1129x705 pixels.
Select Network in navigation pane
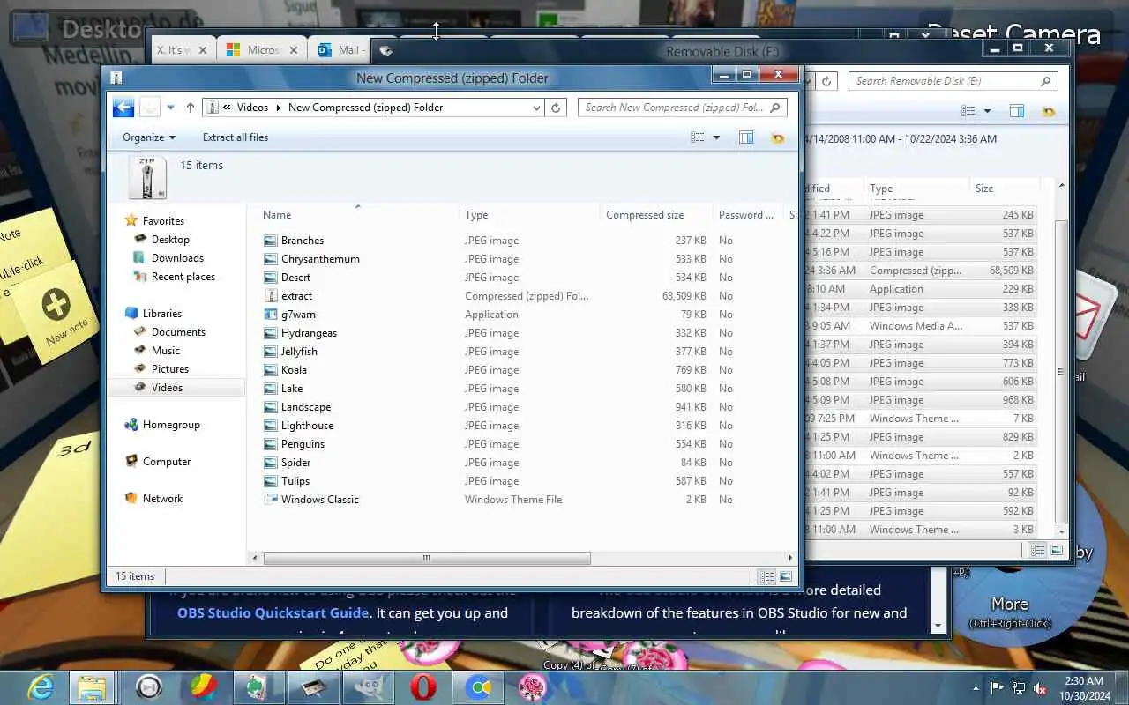click(x=162, y=499)
